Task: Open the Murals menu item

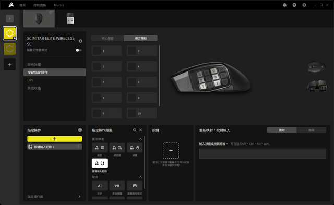Action: (x=59, y=5)
